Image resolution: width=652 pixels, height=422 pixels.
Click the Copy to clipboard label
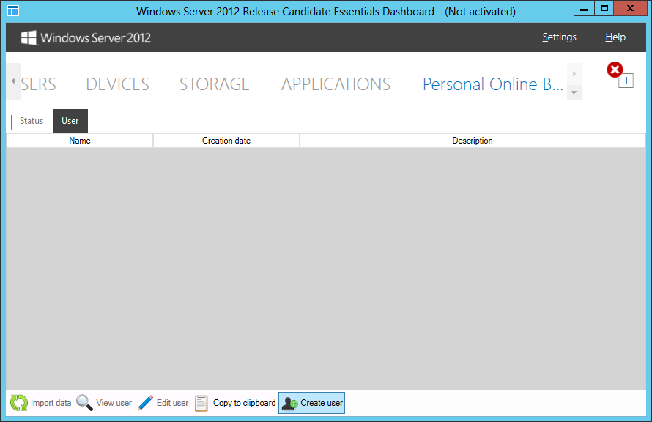click(x=245, y=403)
